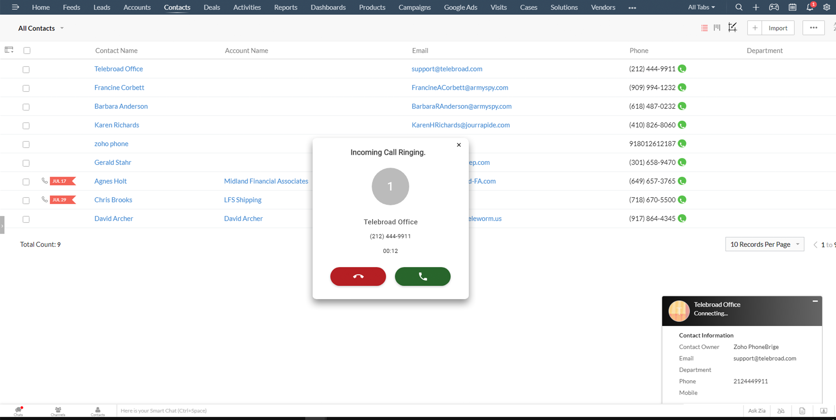Check the Karen Richards row checkbox
This screenshot has height=420, width=836.
pyautogui.click(x=26, y=126)
